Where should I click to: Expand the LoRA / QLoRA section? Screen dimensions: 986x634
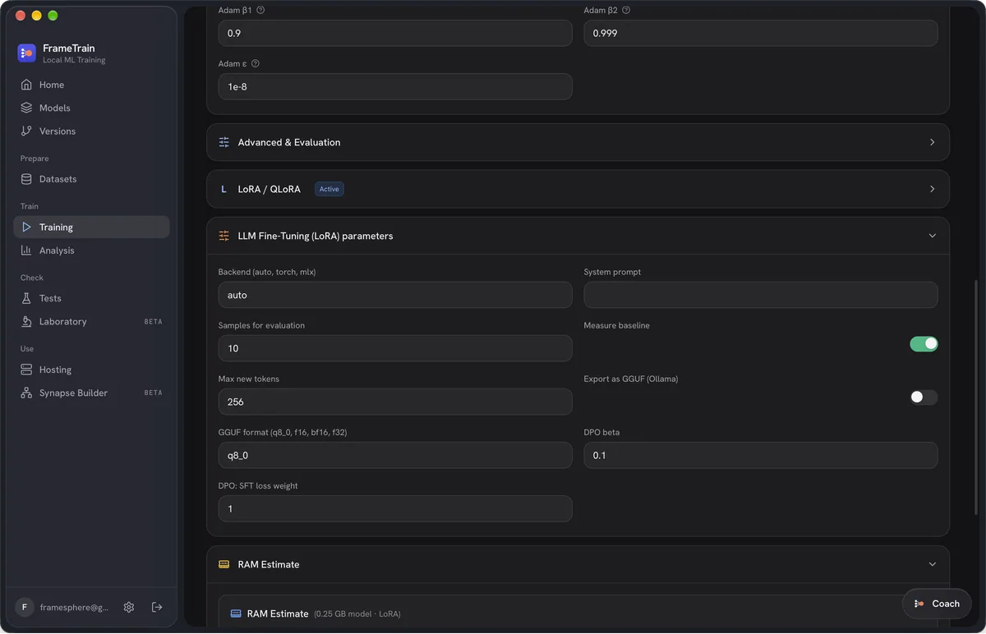coord(578,189)
